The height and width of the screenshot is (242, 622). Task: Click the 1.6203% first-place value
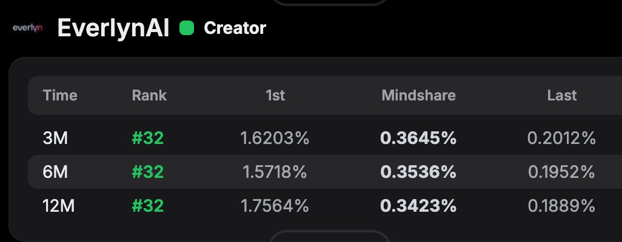[275, 138]
